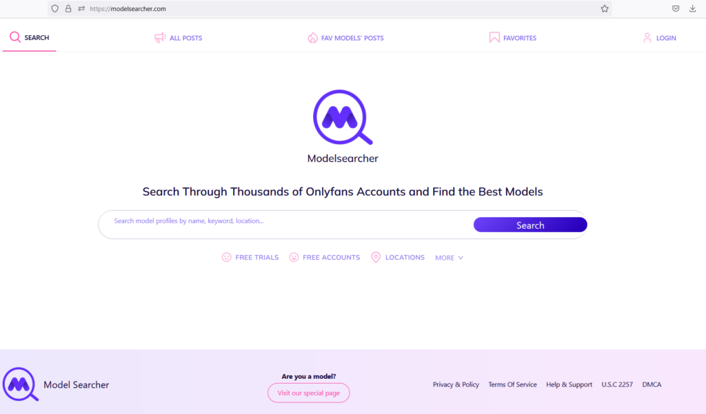Filter by FREE ACCOUNTS
706x414 pixels.
point(324,258)
